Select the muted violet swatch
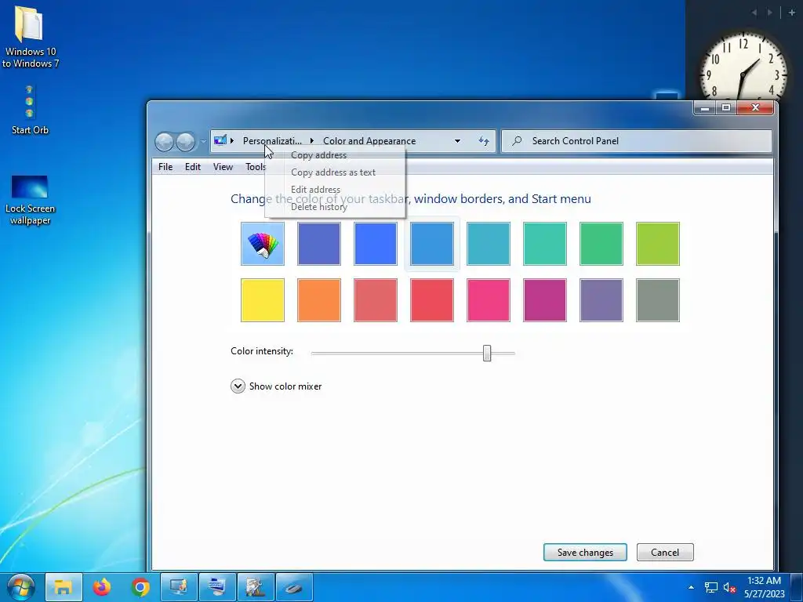 pyautogui.click(x=601, y=300)
